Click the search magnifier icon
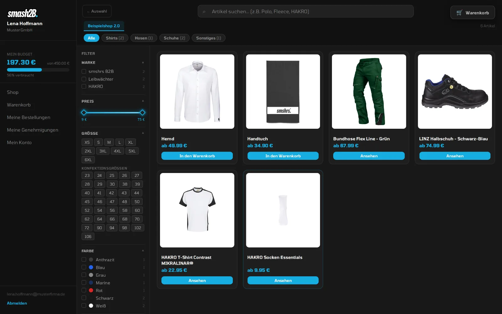This screenshot has height=314, width=502. click(204, 12)
